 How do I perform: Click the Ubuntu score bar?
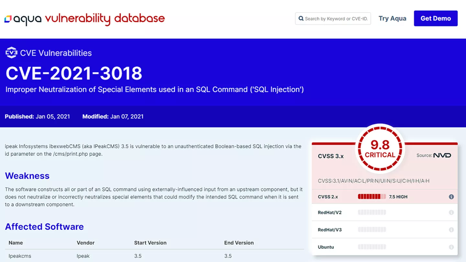coord(372,247)
